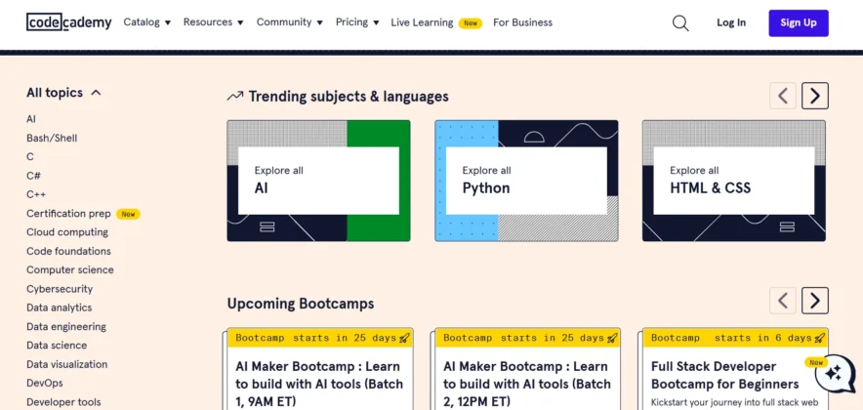This screenshot has height=410, width=863.
Task: Show previous trending subjects with left arrow
Action: 783,96
